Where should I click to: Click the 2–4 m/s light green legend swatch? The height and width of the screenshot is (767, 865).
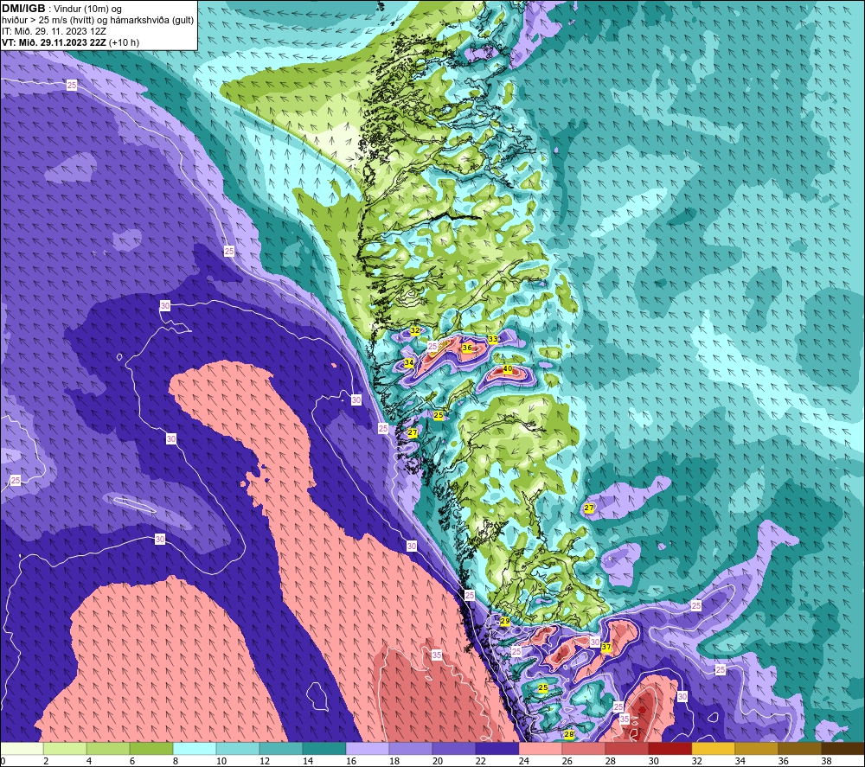point(65,749)
